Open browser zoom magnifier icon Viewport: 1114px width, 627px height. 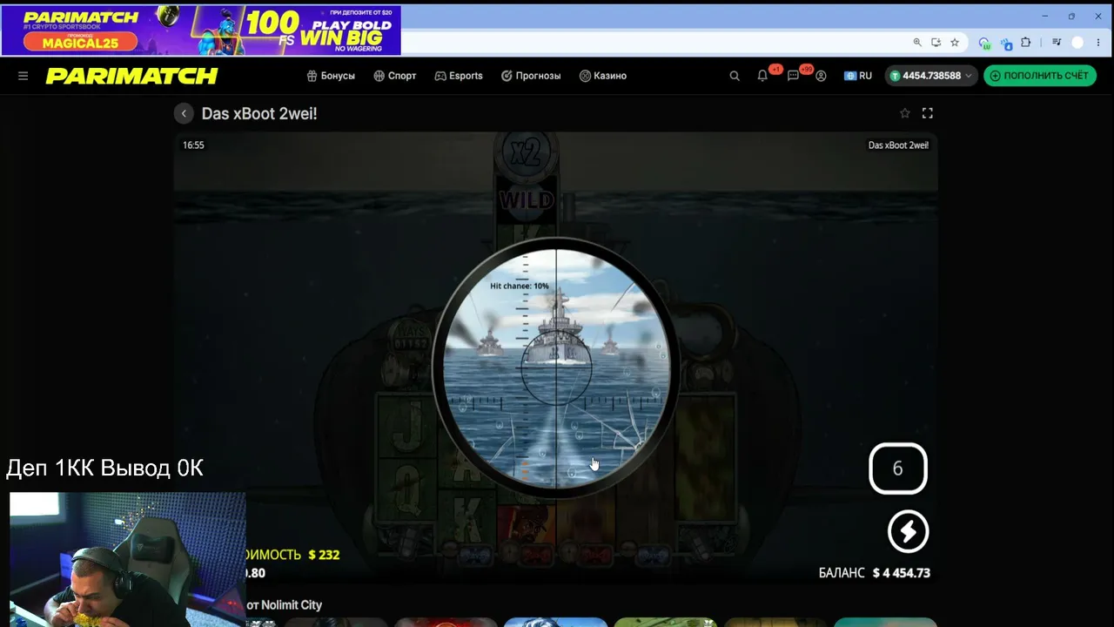point(917,43)
